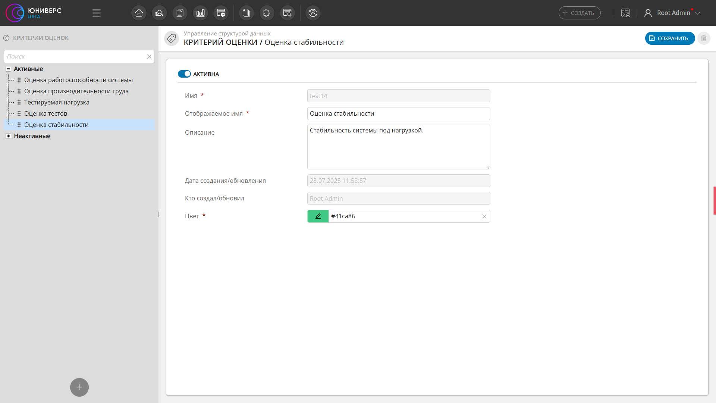Open the green color picker swatch
The height and width of the screenshot is (403, 716).
pyautogui.click(x=318, y=216)
